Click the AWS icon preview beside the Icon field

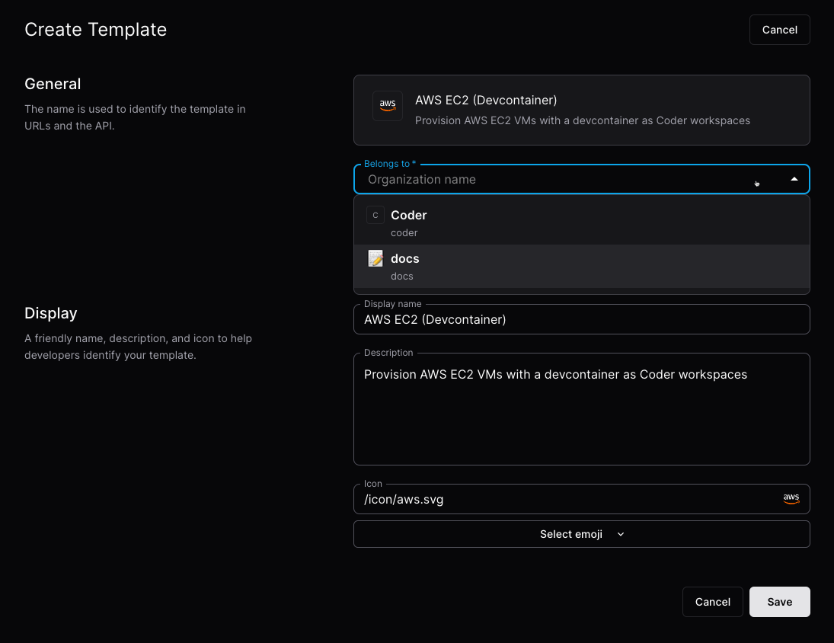pyautogui.click(x=791, y=498)
